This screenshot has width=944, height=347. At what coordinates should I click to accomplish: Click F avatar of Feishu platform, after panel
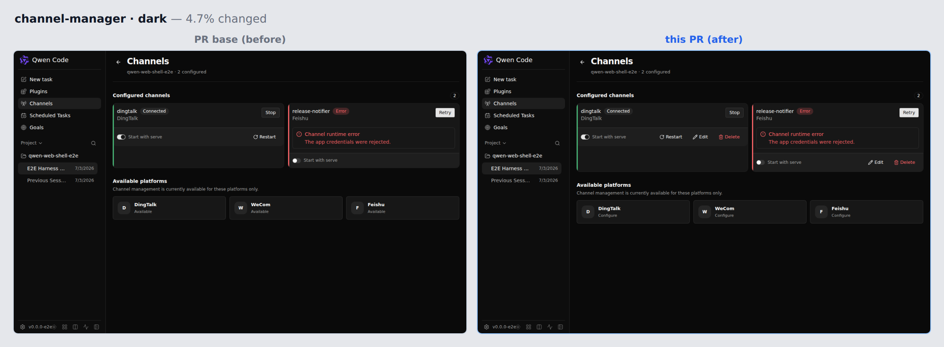[x=821, y=212]
